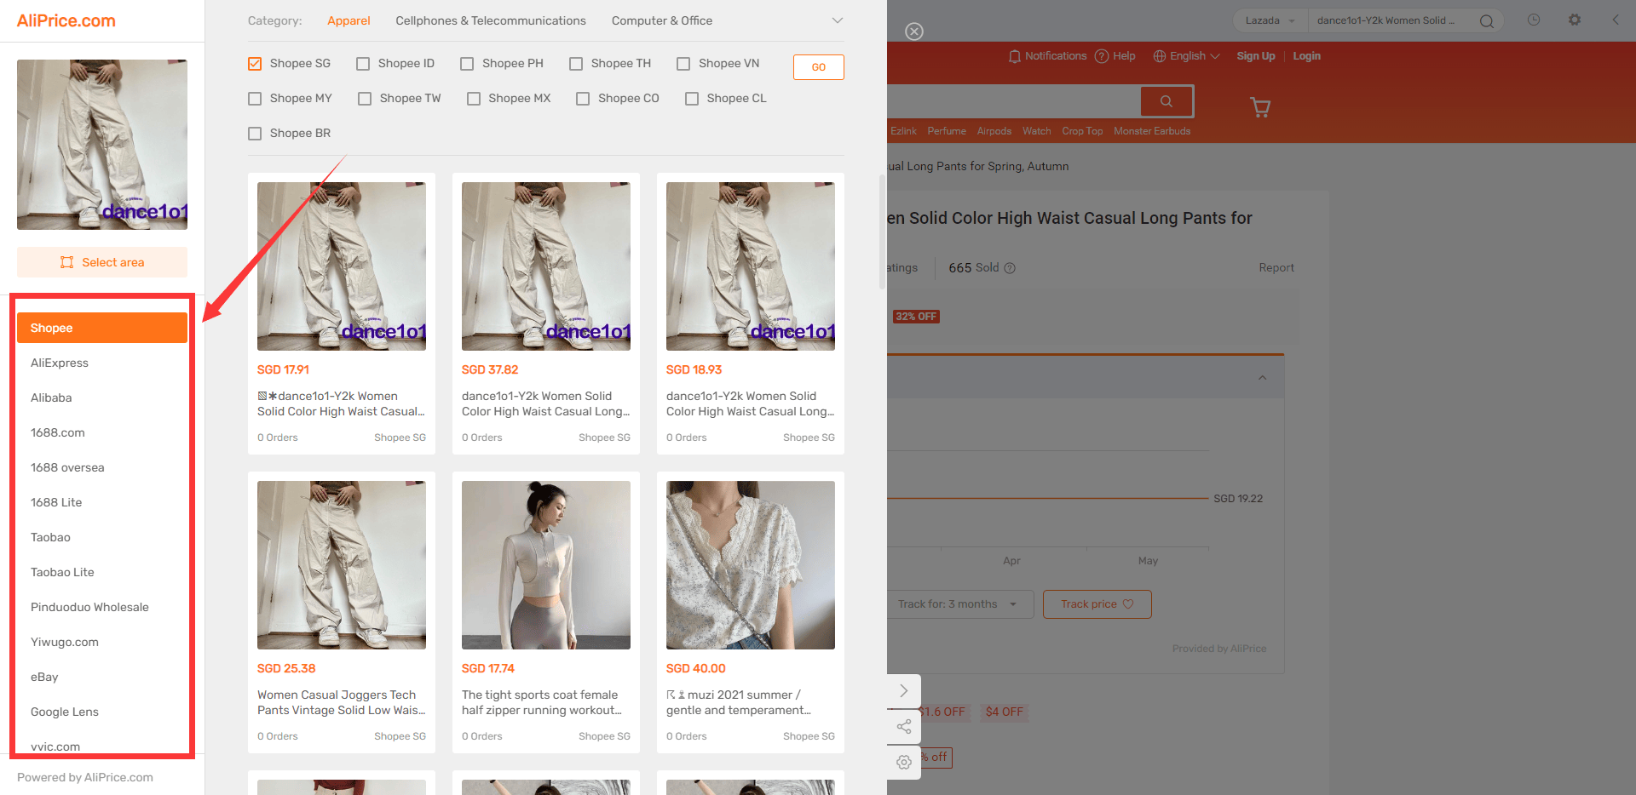The height and width of the screenshot is (795, 1636).
Task: Click the share icon on the side panel
Action: pos(904,726)
